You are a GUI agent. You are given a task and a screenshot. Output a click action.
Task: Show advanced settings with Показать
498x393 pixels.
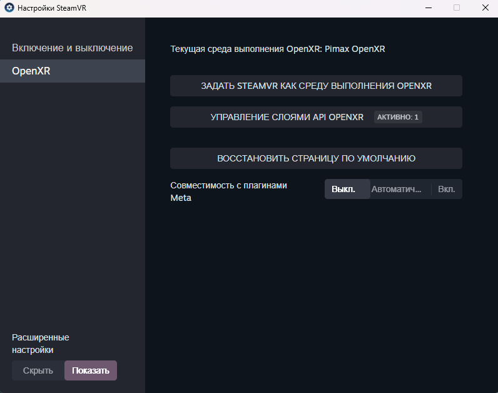point(91,370)
